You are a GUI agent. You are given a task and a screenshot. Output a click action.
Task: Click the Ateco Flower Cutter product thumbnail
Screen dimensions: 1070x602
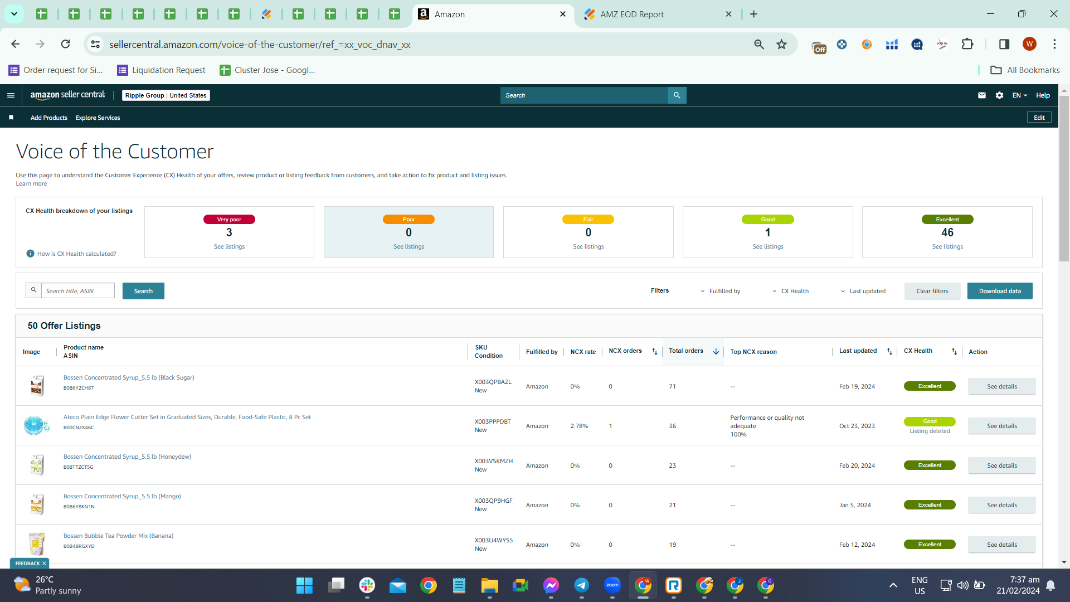(x=37, y=425)
